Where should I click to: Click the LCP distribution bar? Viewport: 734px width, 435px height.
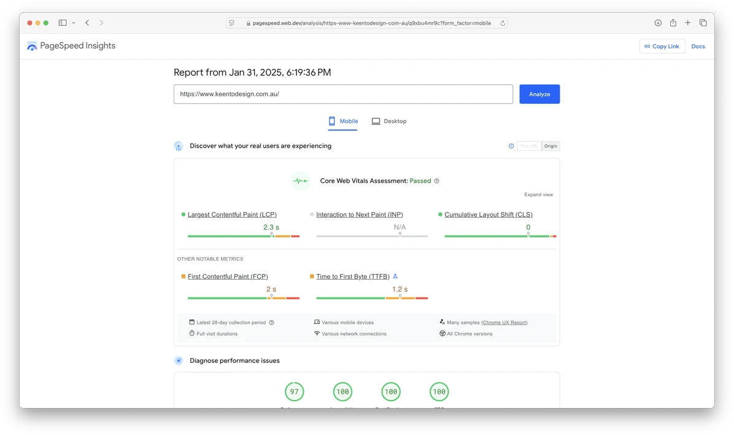(244, 236)
